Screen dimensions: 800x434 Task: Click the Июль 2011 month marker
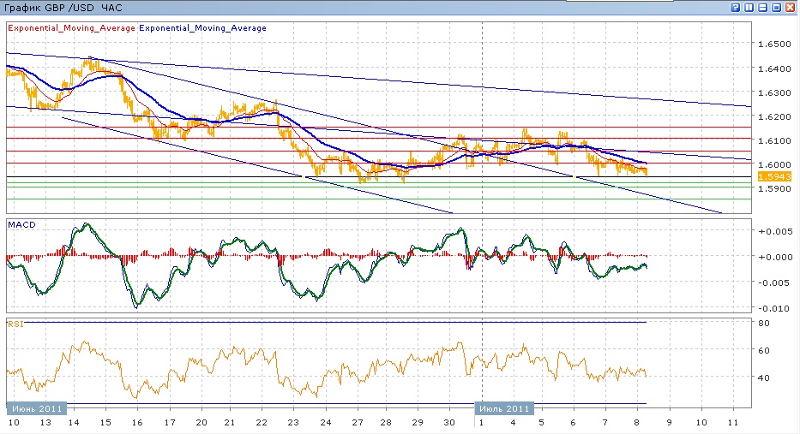pyautogui.click(x=503, y=408)
